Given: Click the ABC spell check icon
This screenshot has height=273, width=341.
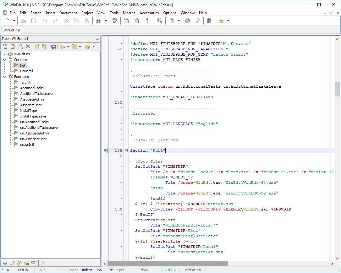Looking at the screenshot, I should 115,21.
